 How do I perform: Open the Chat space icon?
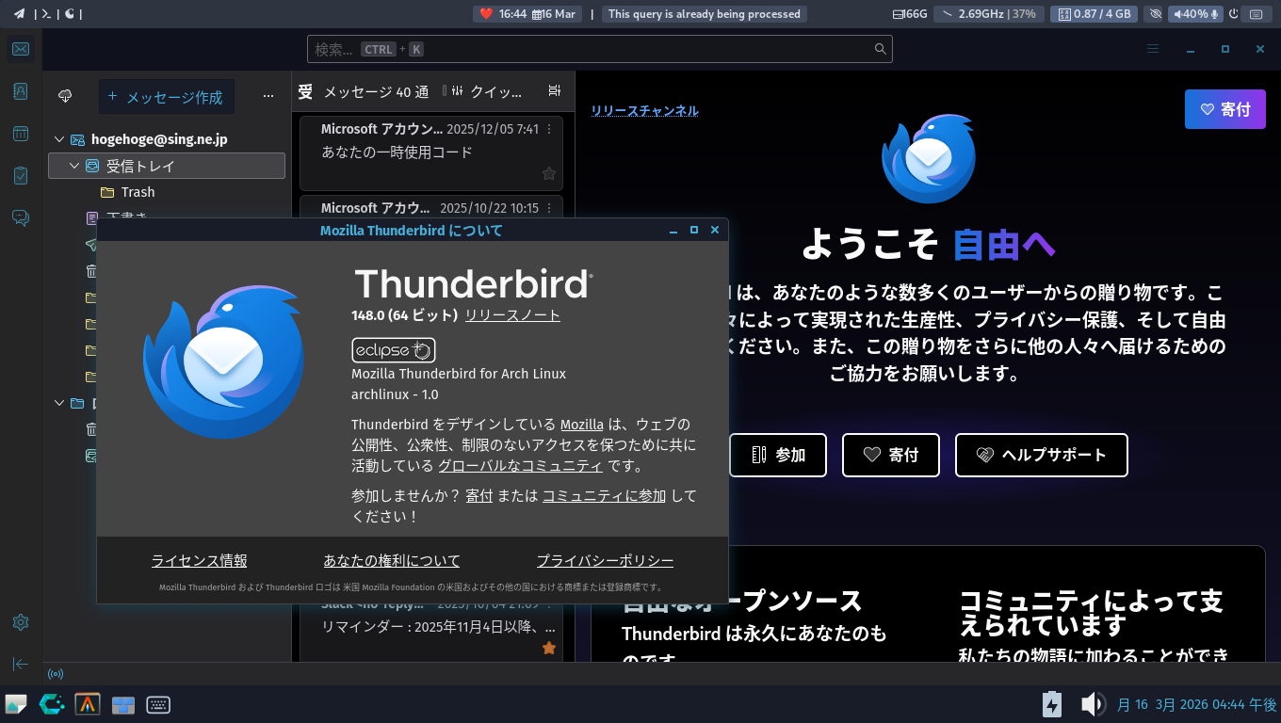21,218
